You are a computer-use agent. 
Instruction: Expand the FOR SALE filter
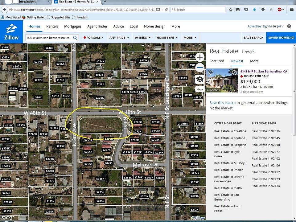pos(94,38)
